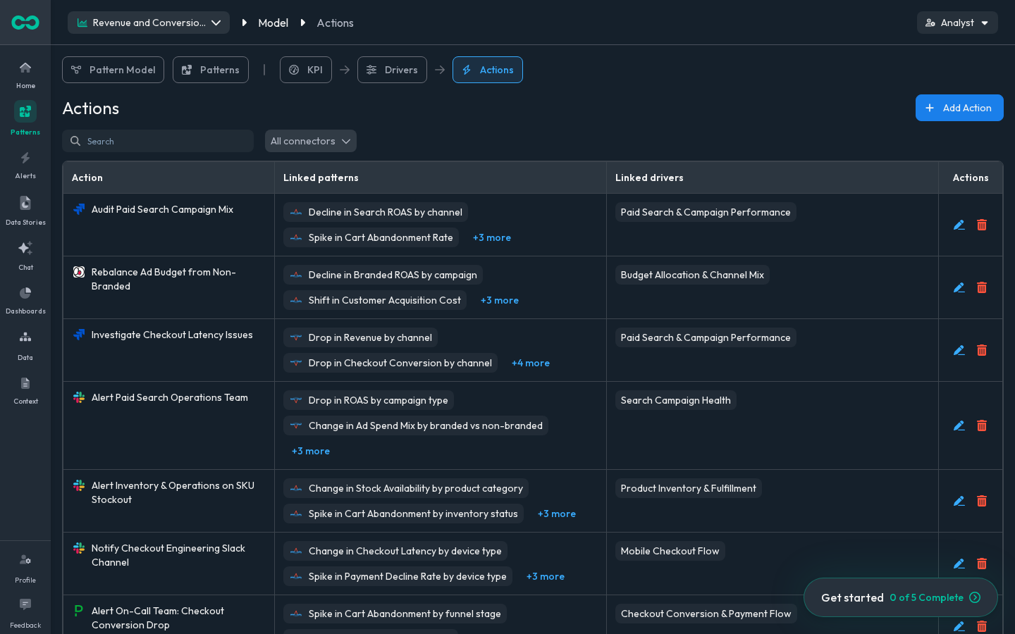The image size is (1015, 634).
Task: Delete the Investigate Checkout Latency Issues action
Action: coord(982,350)
